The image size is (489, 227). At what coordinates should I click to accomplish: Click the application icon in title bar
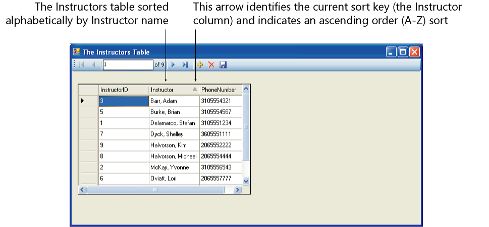tap(77, 52)
